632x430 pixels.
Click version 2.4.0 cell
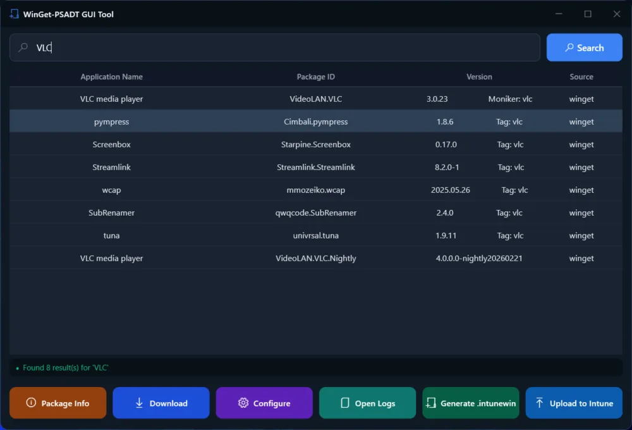pos(444,212)
